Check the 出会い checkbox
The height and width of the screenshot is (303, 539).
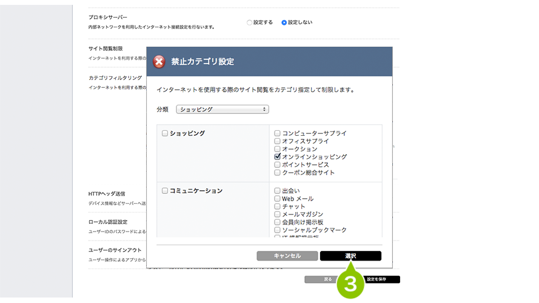277,191
